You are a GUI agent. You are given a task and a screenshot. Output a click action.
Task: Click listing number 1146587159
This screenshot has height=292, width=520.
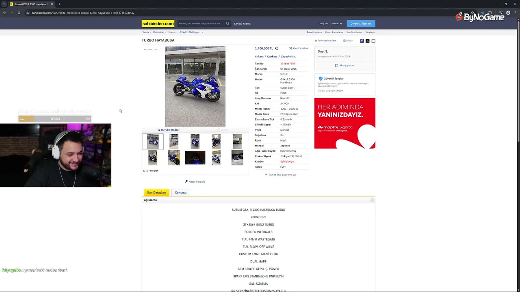coord(288,64)
